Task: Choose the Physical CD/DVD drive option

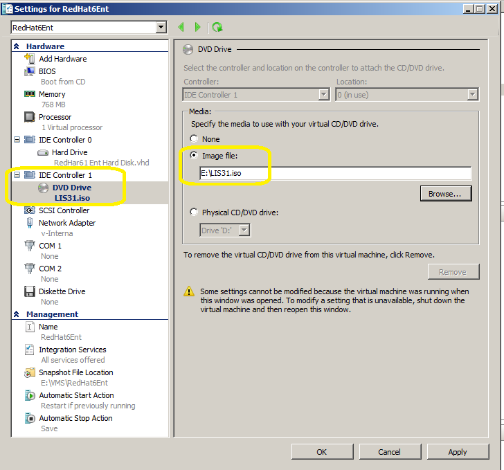Action: coord(194,213)
